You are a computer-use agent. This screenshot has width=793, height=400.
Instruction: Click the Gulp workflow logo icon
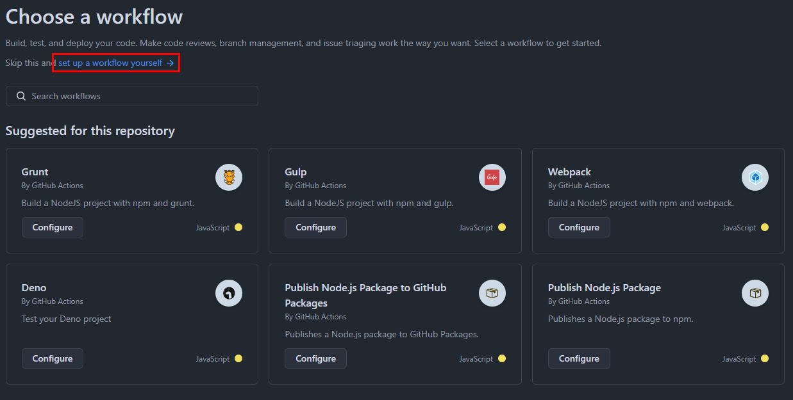pyautogui.click(x=492, y=177)
